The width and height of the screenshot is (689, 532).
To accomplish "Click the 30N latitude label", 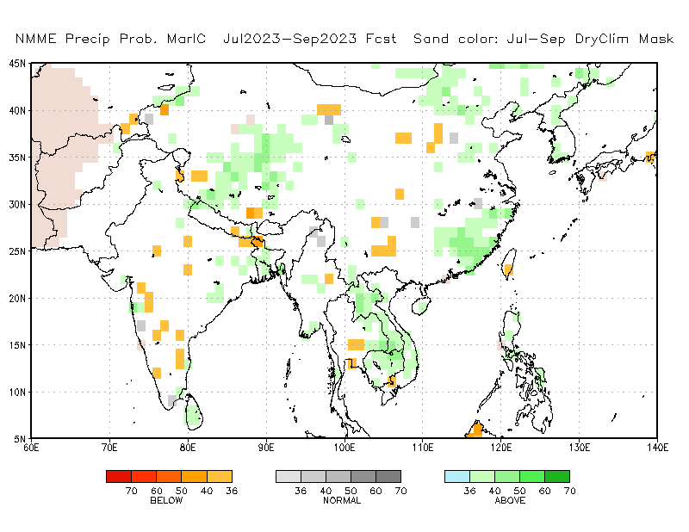I will coord(17,204).
